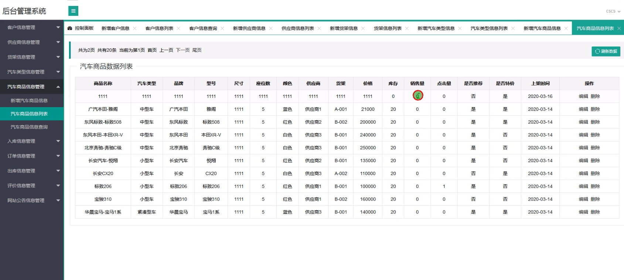Click the date cell 2020-03-16
Image resolution: width=624 pixels, height=280 pixels.
tap(540, 96)
